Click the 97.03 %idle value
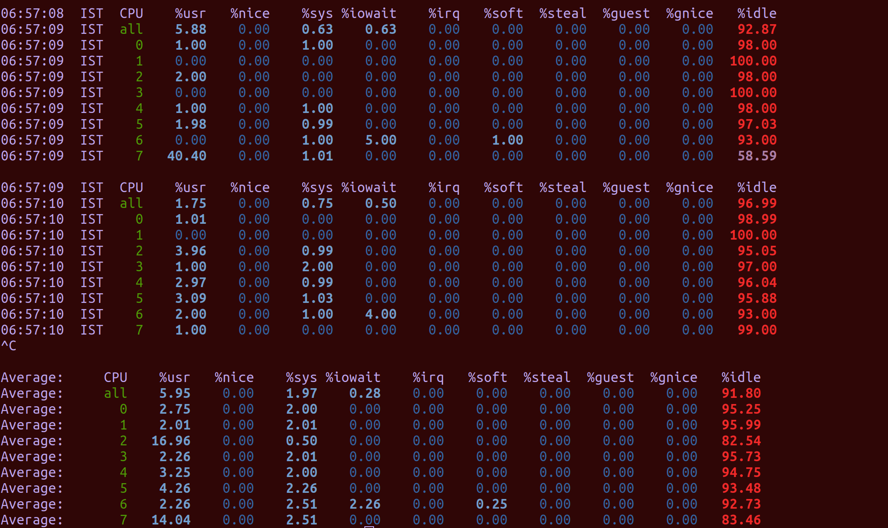Viewport: 888px width, 528px height. point(757,124)
